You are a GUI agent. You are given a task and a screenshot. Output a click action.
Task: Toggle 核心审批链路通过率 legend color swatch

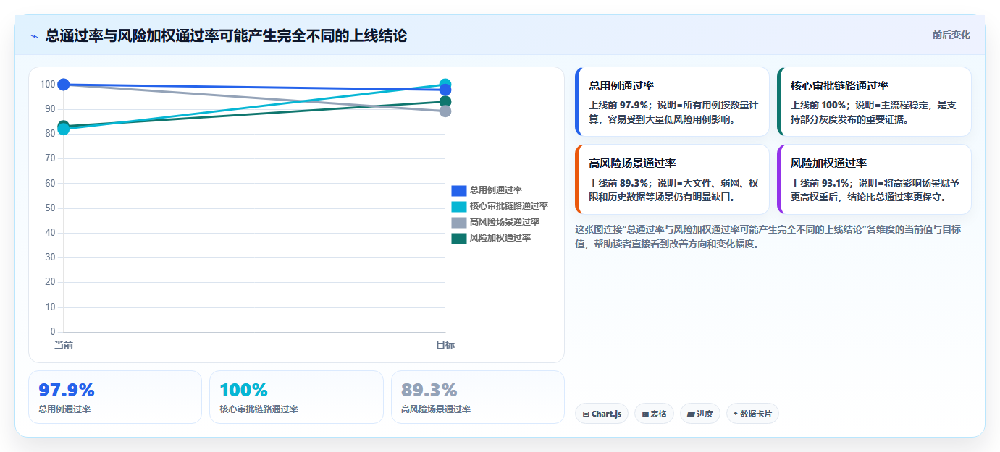(459, 206)
